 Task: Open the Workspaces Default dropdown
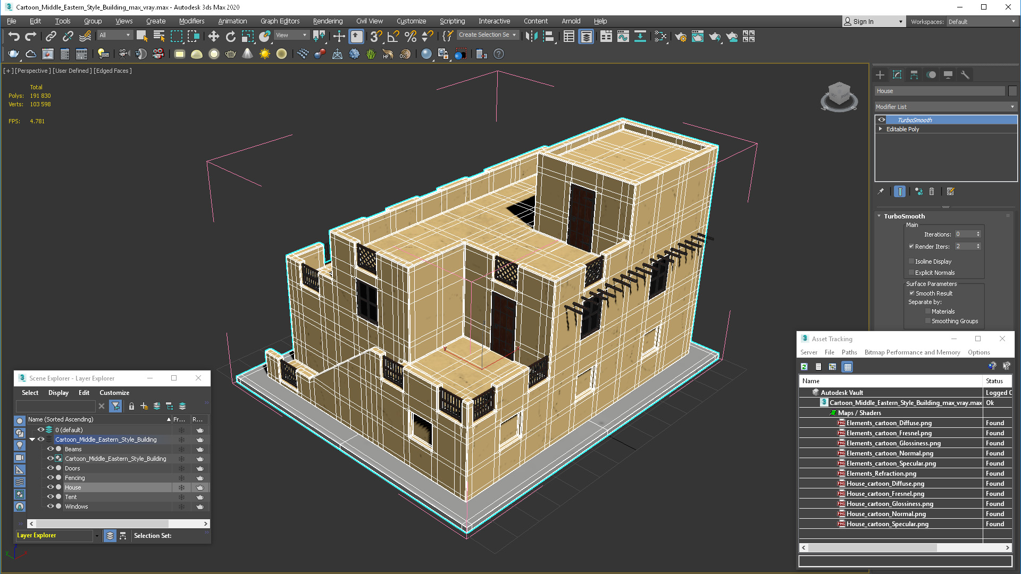982,22
